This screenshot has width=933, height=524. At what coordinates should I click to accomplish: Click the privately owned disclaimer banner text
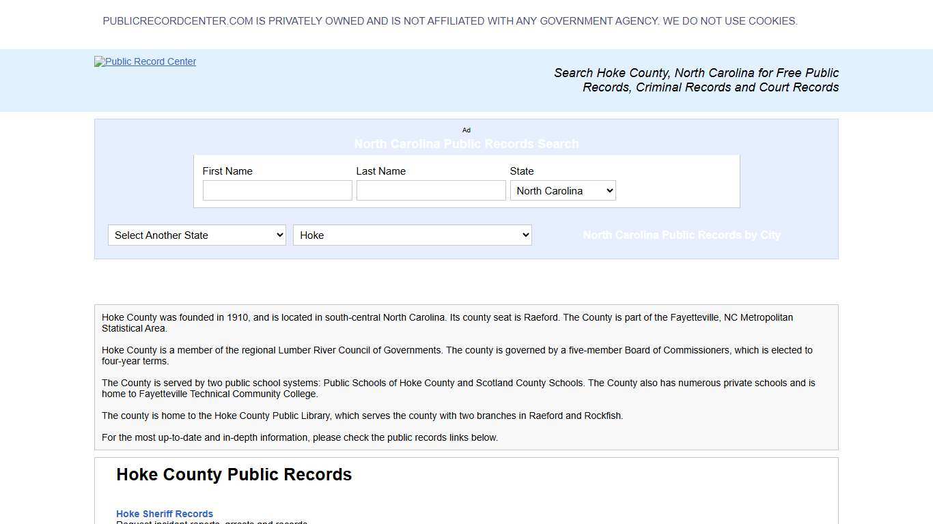tap(450, 21)
